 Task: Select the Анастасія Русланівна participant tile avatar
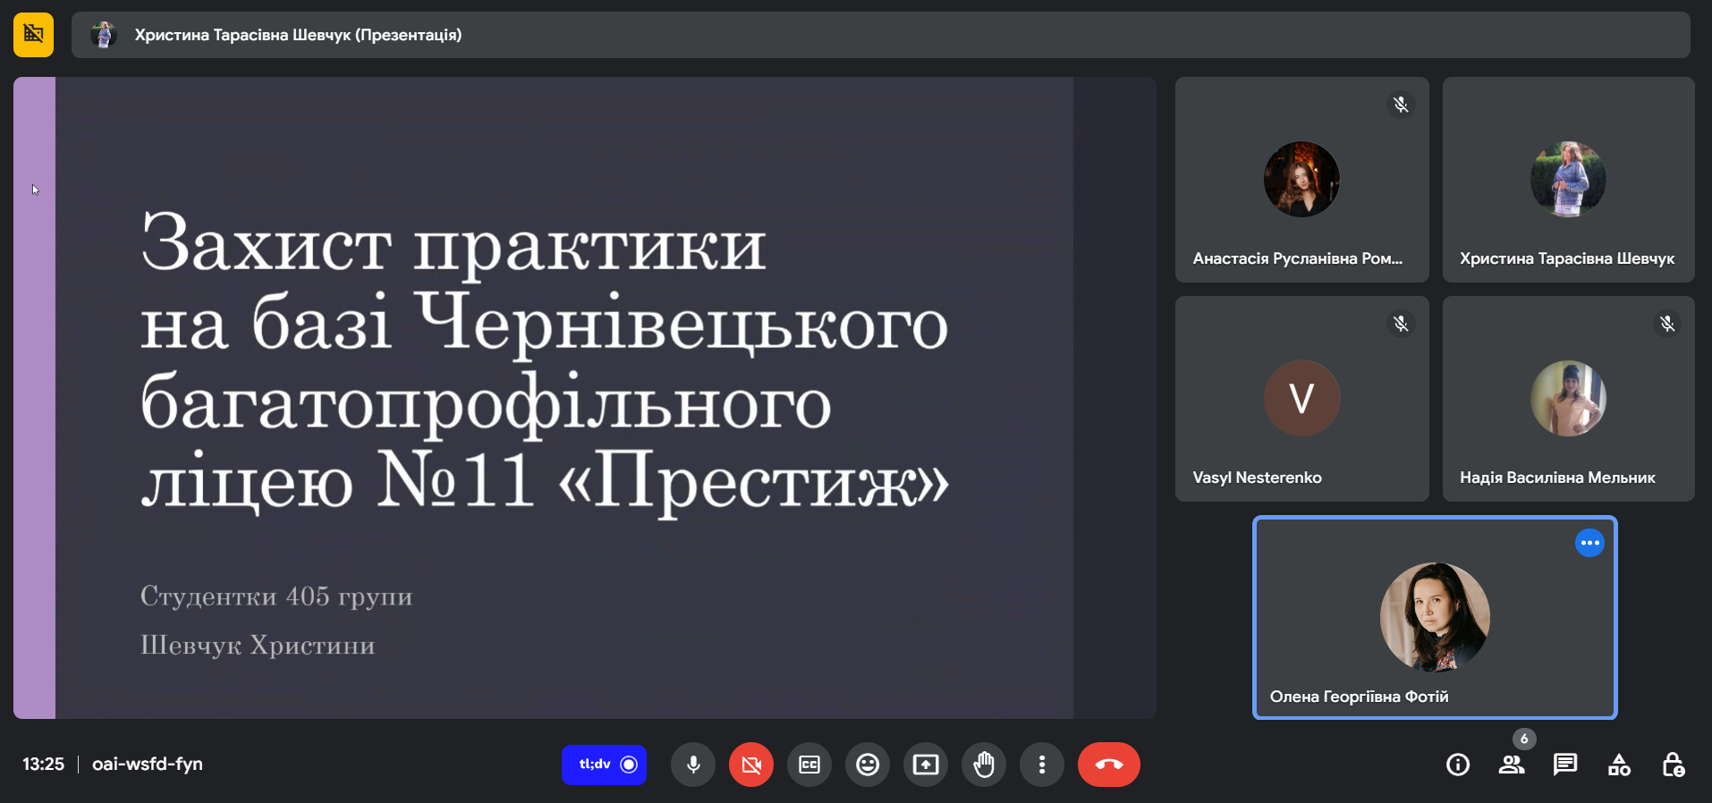pyautogui.click(x=1301, y=179)
